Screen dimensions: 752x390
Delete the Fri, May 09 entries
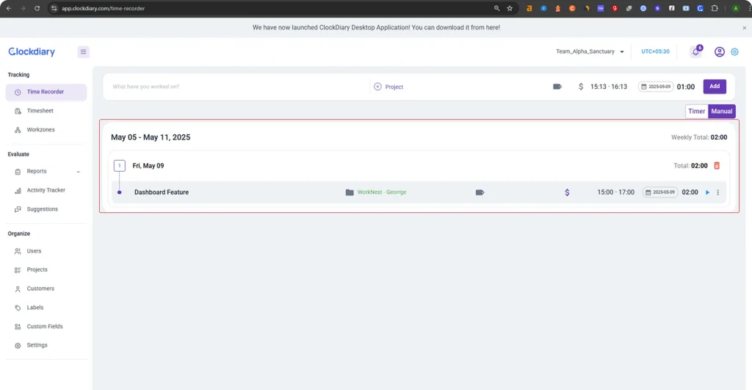(x=717, y=165)
